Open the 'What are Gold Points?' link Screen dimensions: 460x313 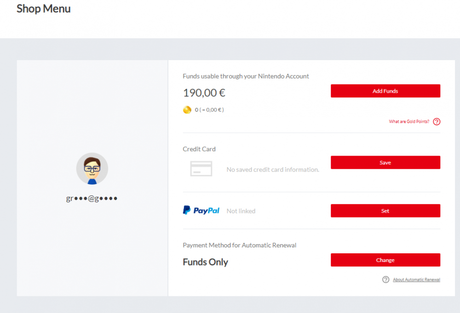point(409,122)
